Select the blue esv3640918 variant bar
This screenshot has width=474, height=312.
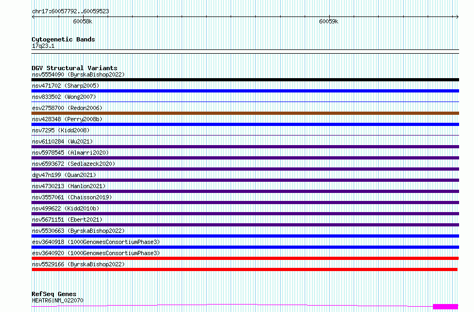click(245, 247)
